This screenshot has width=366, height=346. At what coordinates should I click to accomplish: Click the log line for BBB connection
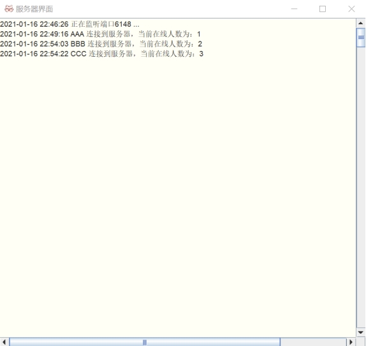coord(101,44)
